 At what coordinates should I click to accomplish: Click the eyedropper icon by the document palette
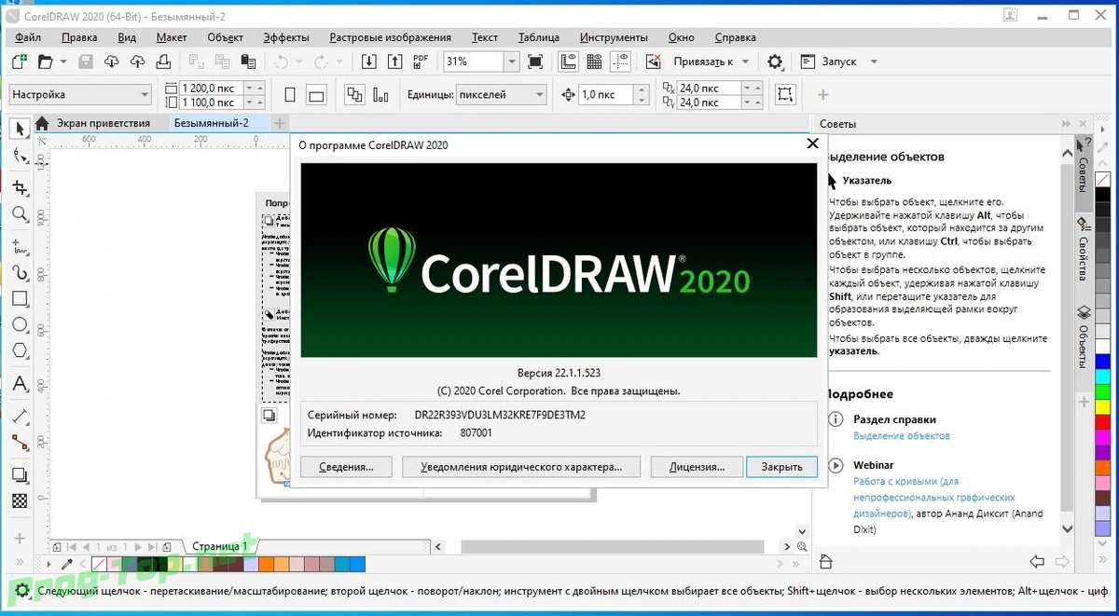tap(66, 564)
